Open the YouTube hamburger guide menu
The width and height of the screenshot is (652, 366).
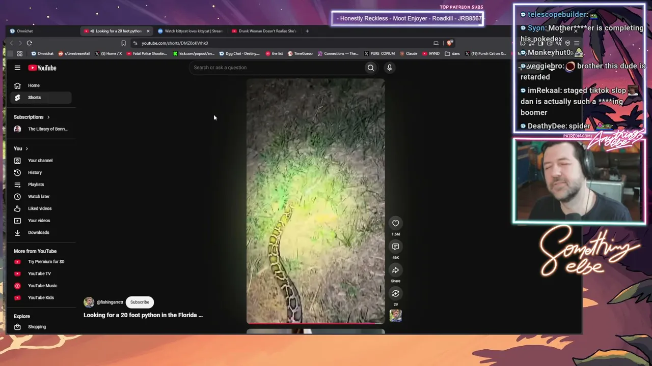click(17, 68)
